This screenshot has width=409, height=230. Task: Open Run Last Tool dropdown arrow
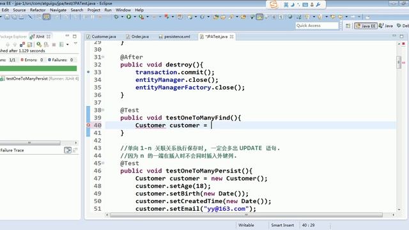click(x=148, y=17)
